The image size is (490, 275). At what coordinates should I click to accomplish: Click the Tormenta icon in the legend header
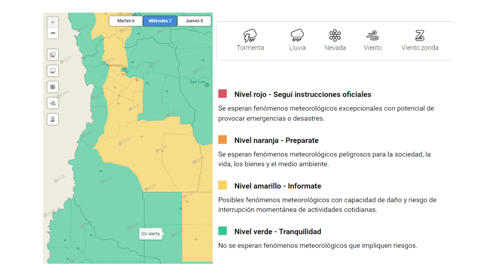250,35
